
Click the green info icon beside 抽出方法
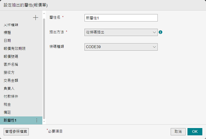(x=160, y=32)
